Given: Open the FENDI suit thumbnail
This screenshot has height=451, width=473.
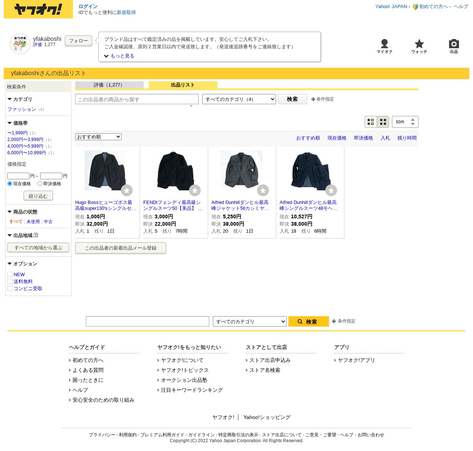Looking at the screenshot, I should (174, 170).
